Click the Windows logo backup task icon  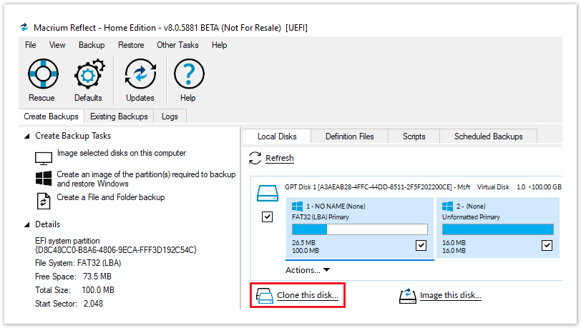coord(44,178)
